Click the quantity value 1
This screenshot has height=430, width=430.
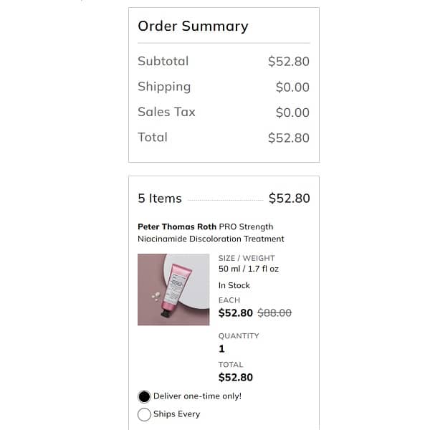221,349
